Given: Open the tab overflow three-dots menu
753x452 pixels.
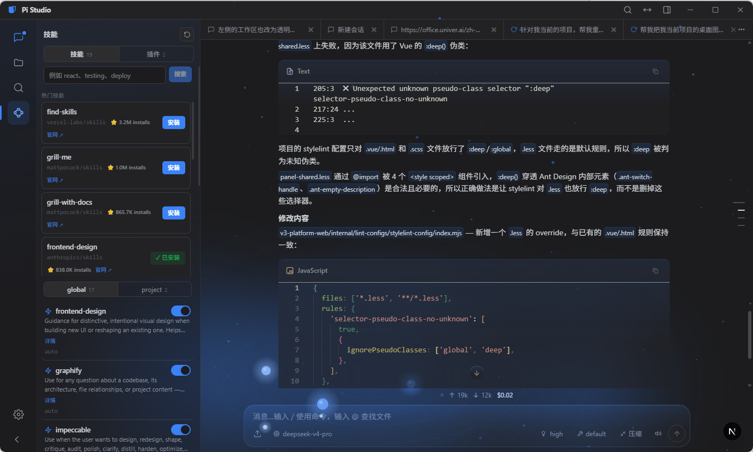Looking at the screenshot, I should [x=741, y=30].
